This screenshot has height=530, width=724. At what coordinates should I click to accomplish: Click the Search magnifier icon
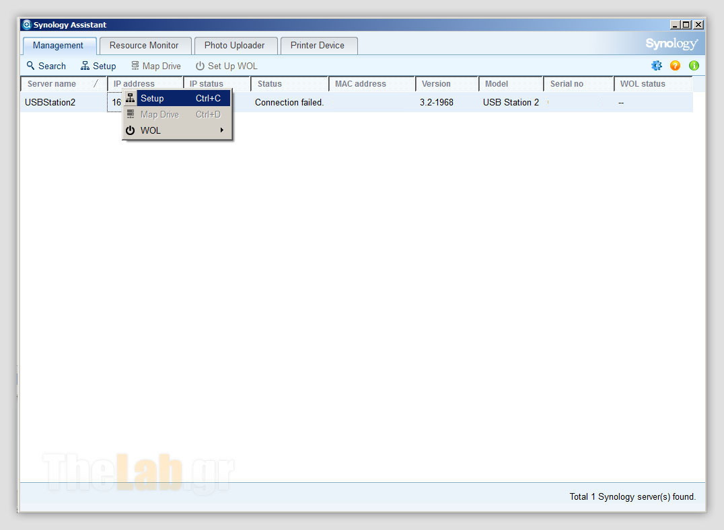click(x=30, y=65)
